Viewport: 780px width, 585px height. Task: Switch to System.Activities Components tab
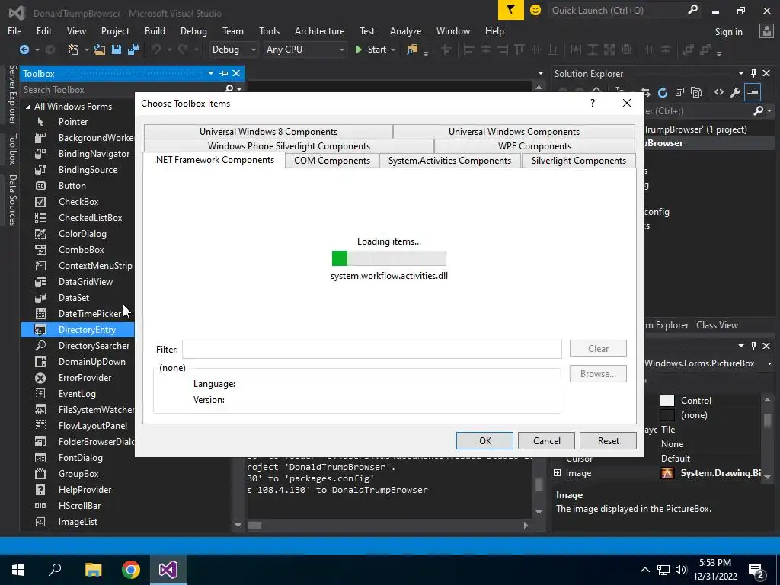tap(449, 161)
